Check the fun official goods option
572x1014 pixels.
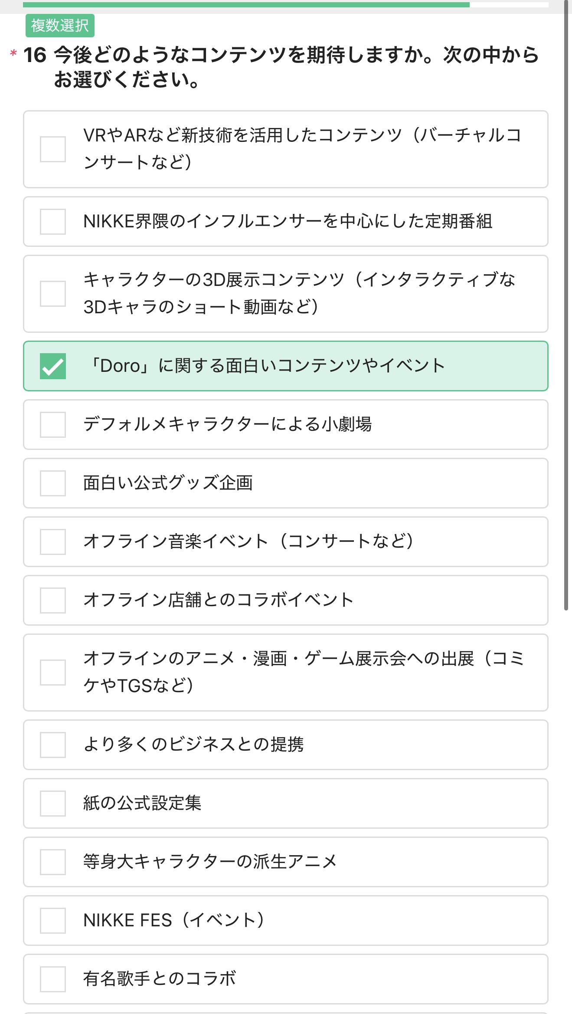(x=53, y=483)
